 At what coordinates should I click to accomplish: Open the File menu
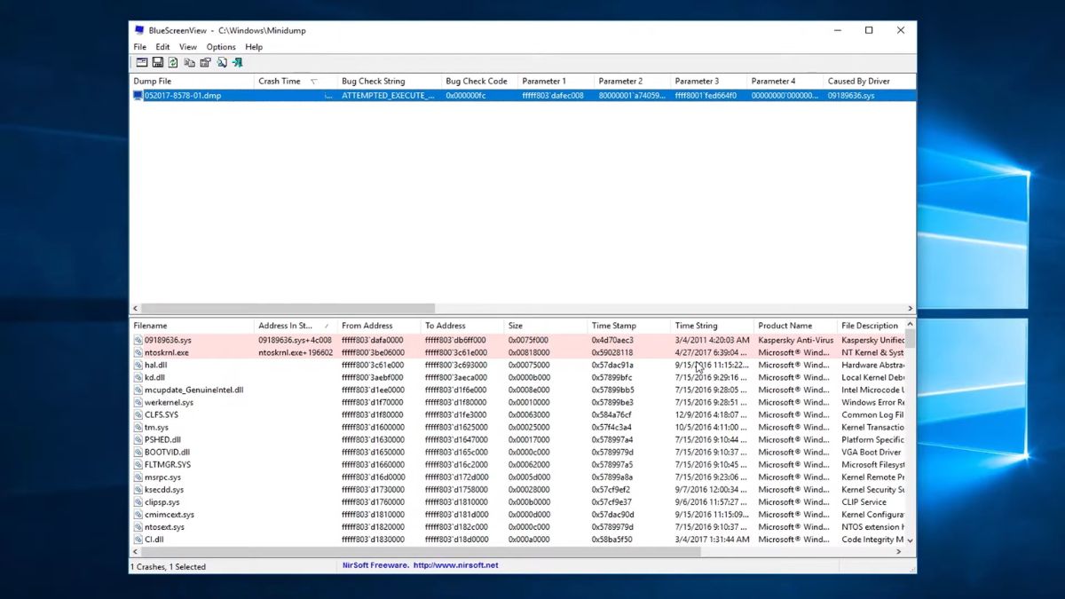(140, 47)
